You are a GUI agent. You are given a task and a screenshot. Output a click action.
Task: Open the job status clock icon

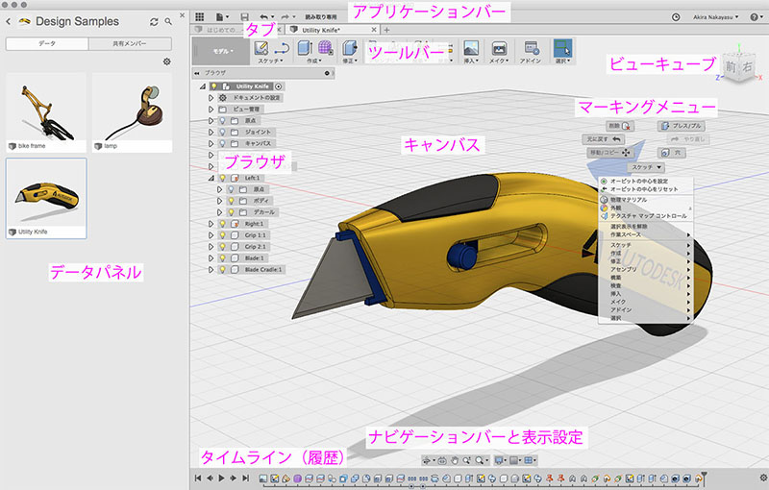coord(676,17)
